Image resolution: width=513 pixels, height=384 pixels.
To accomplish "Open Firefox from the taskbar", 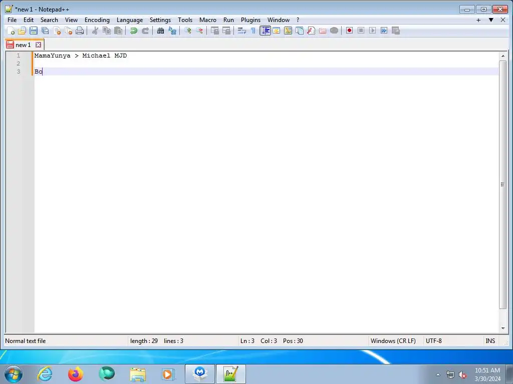I will pyautogui.click(x=76, y=374).
